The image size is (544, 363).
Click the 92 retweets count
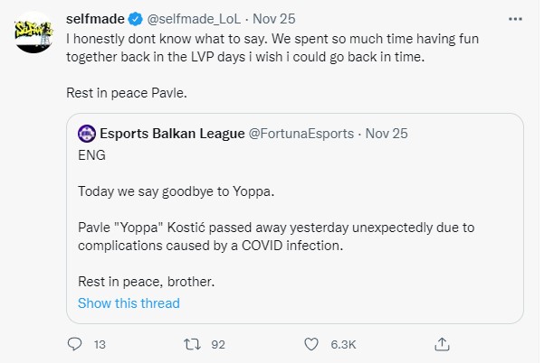tap(217, 344)
